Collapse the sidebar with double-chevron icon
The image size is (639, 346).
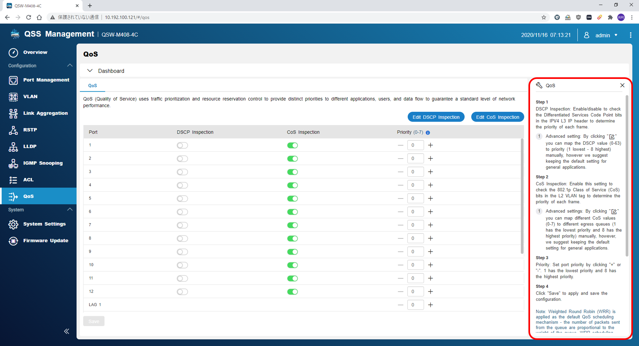[66, 331]
